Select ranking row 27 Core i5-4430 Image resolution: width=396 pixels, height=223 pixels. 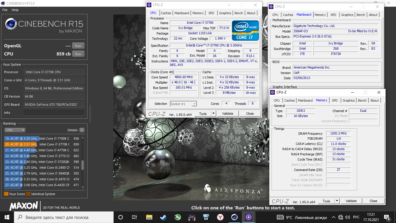[x=42, y=185]
